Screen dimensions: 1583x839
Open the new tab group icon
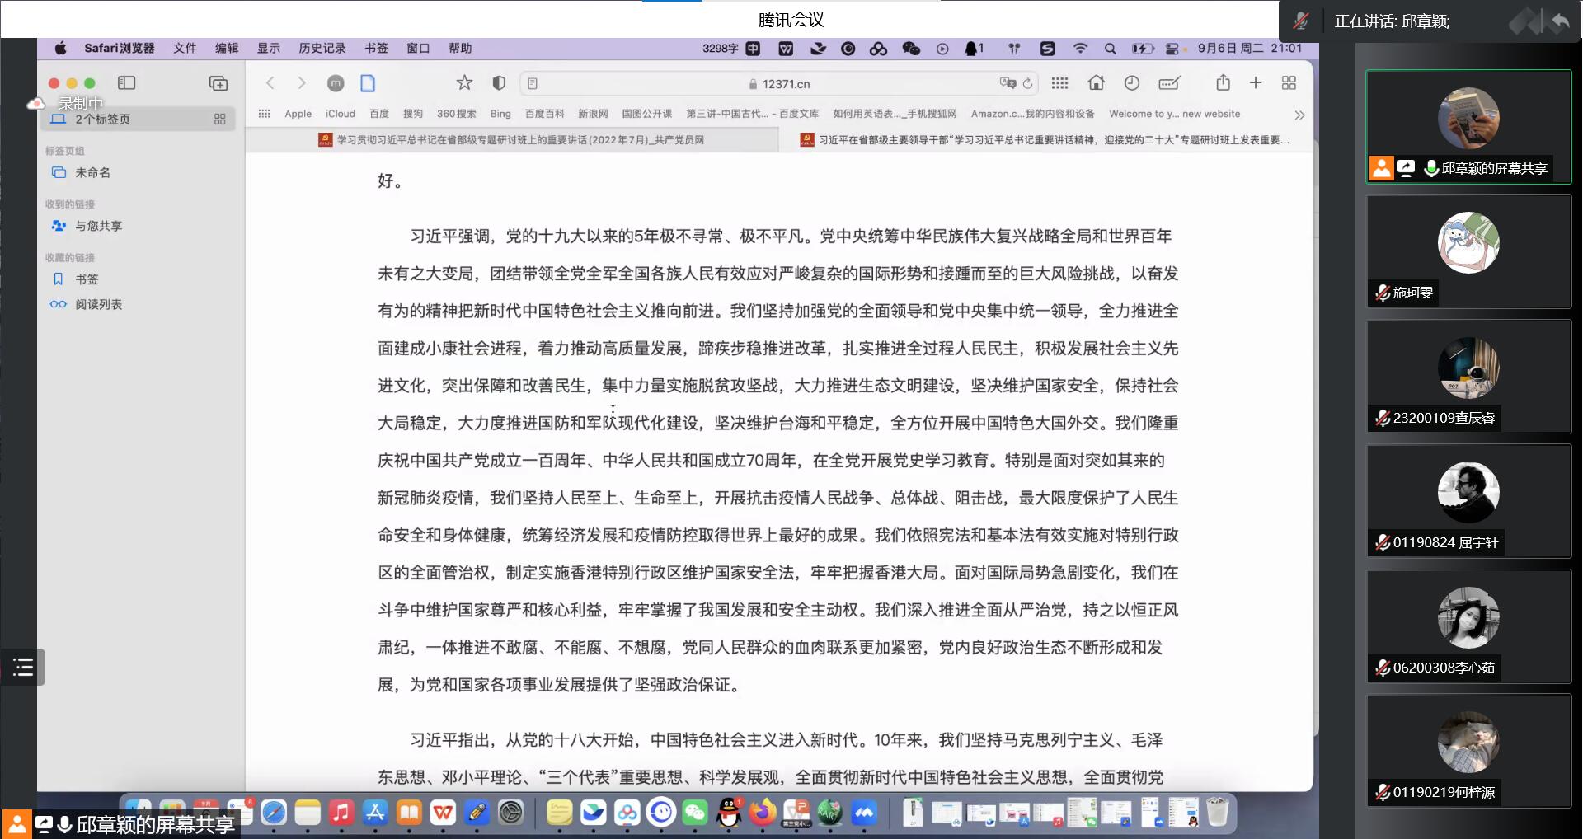tap(218, 83)
